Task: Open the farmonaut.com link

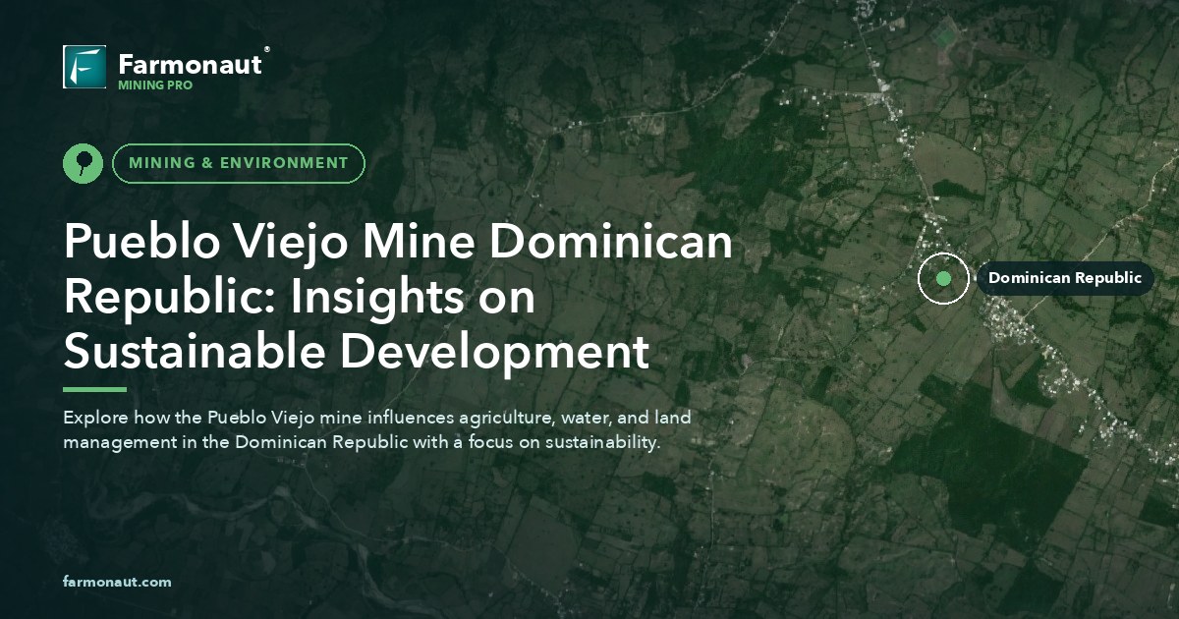Action: pyautogui.click(x=117, y=582)
